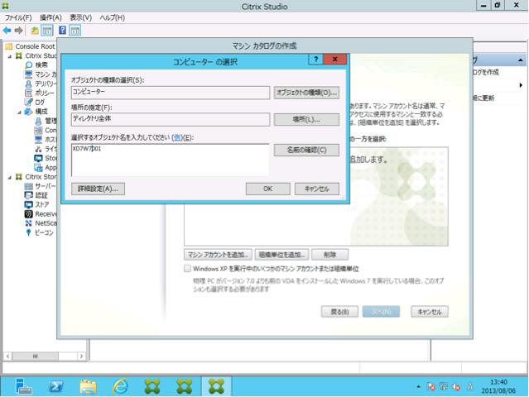Click the tree pane horizontal scrollbar thumb

click(x=35, y=356)
